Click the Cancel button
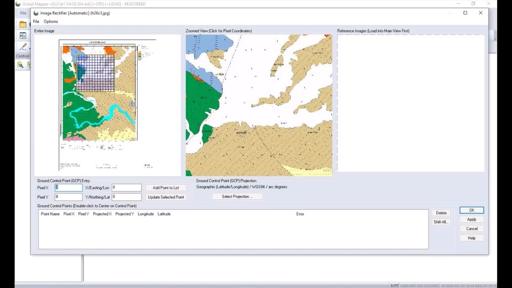 (x=472, y=228)
